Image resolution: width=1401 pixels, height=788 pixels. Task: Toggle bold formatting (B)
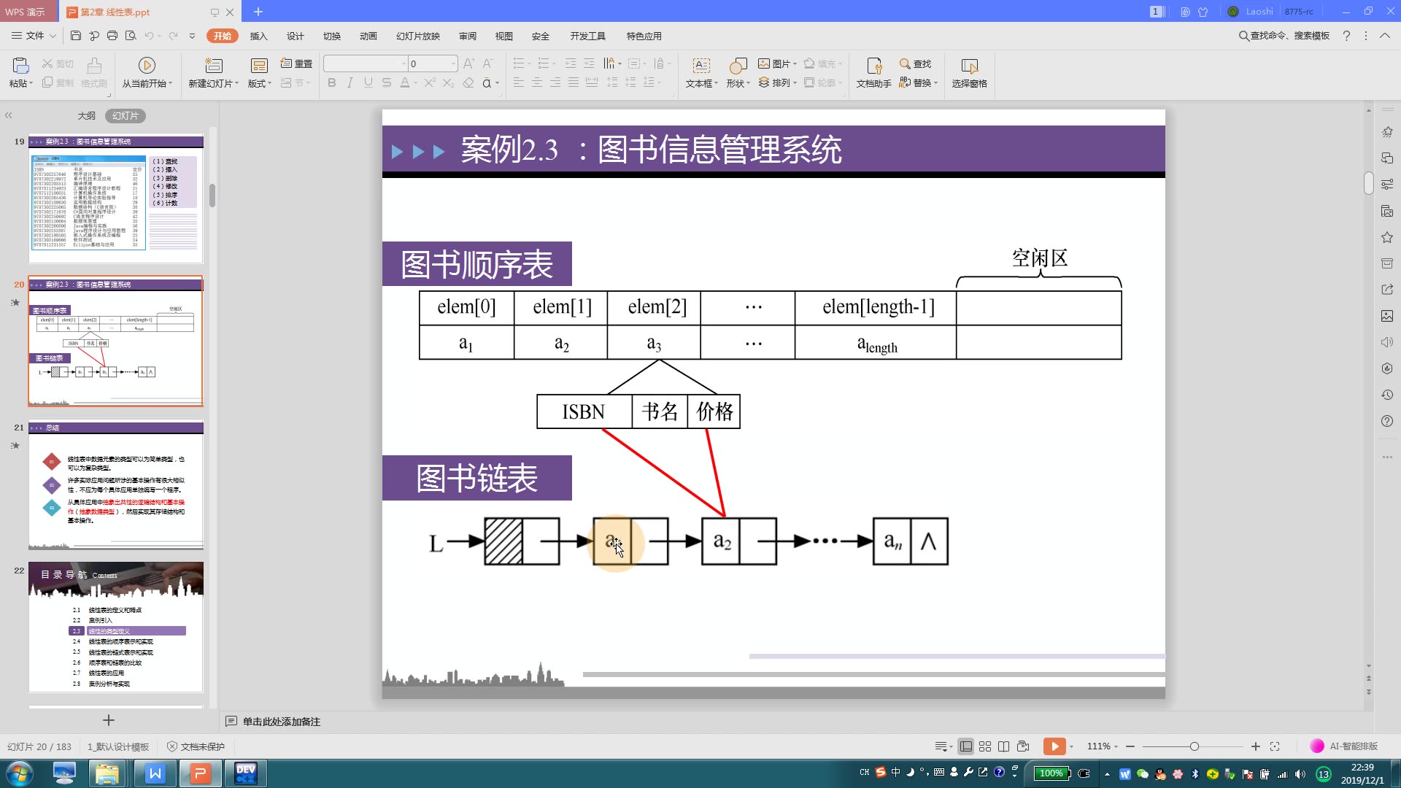coord(332,82)
